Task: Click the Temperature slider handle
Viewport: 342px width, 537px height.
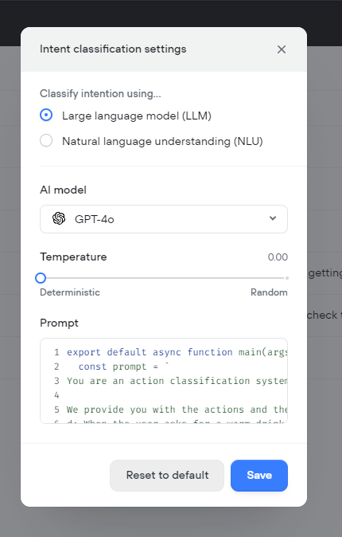Action: [x=41, y=278]
